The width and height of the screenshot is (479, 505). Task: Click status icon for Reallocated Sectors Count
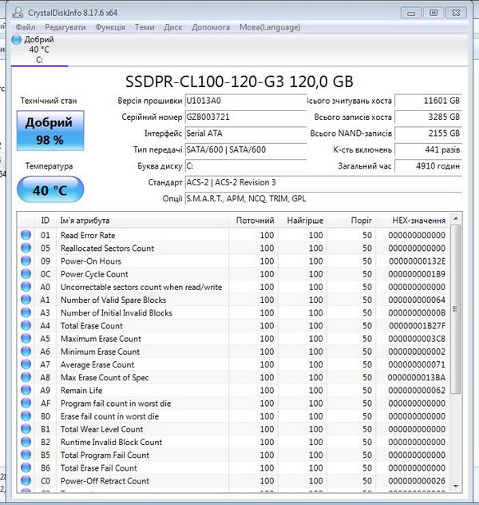(x=26, y=249)
